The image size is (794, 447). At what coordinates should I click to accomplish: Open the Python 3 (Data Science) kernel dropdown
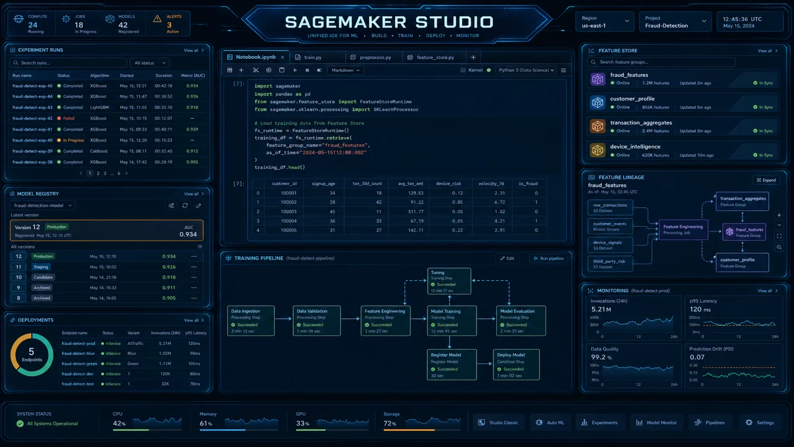pos(526,70)
